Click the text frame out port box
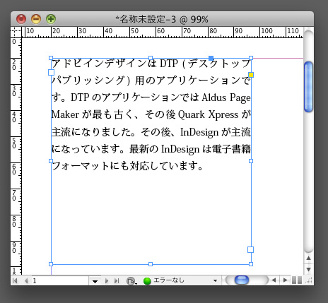The image size is (328, 303). coord(250,249)
